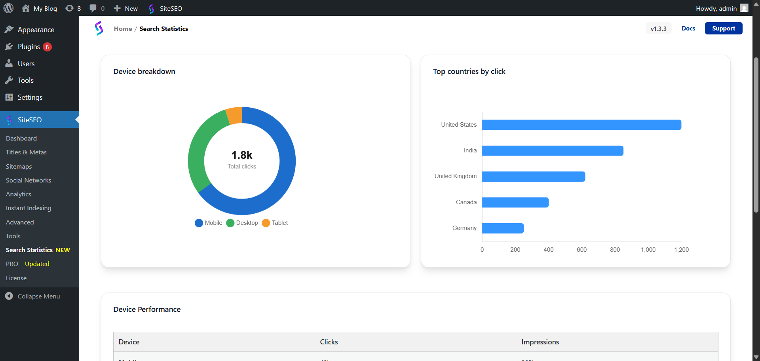
Task: Click the updates refresh icon
Action: [x=69, y=8]
